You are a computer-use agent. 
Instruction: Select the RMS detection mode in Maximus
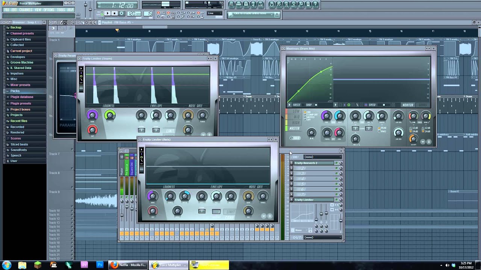point(383,131)
